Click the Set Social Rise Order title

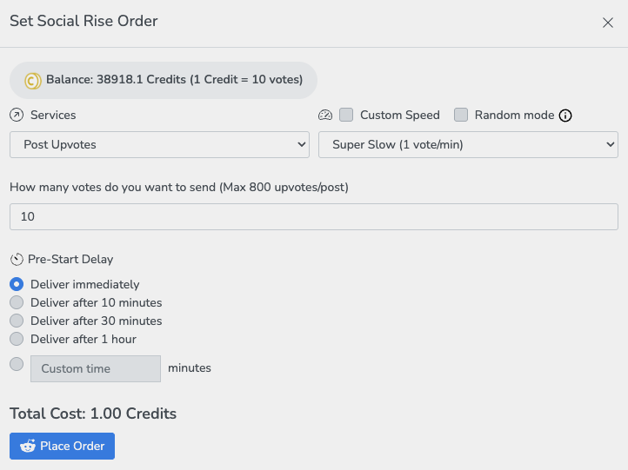pyautogui.click(x=84, y=21)
